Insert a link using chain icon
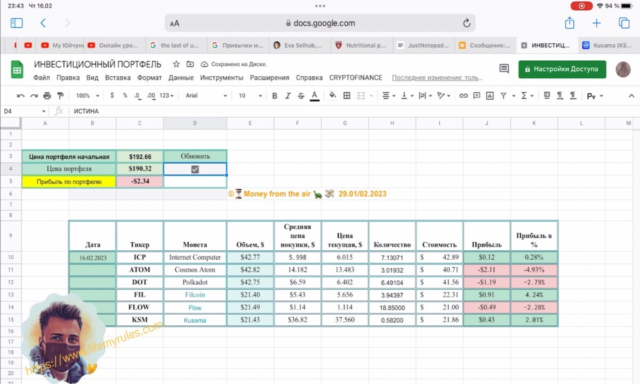The height and width of the screenshot is (384, 640). click(x=463, y=95)
